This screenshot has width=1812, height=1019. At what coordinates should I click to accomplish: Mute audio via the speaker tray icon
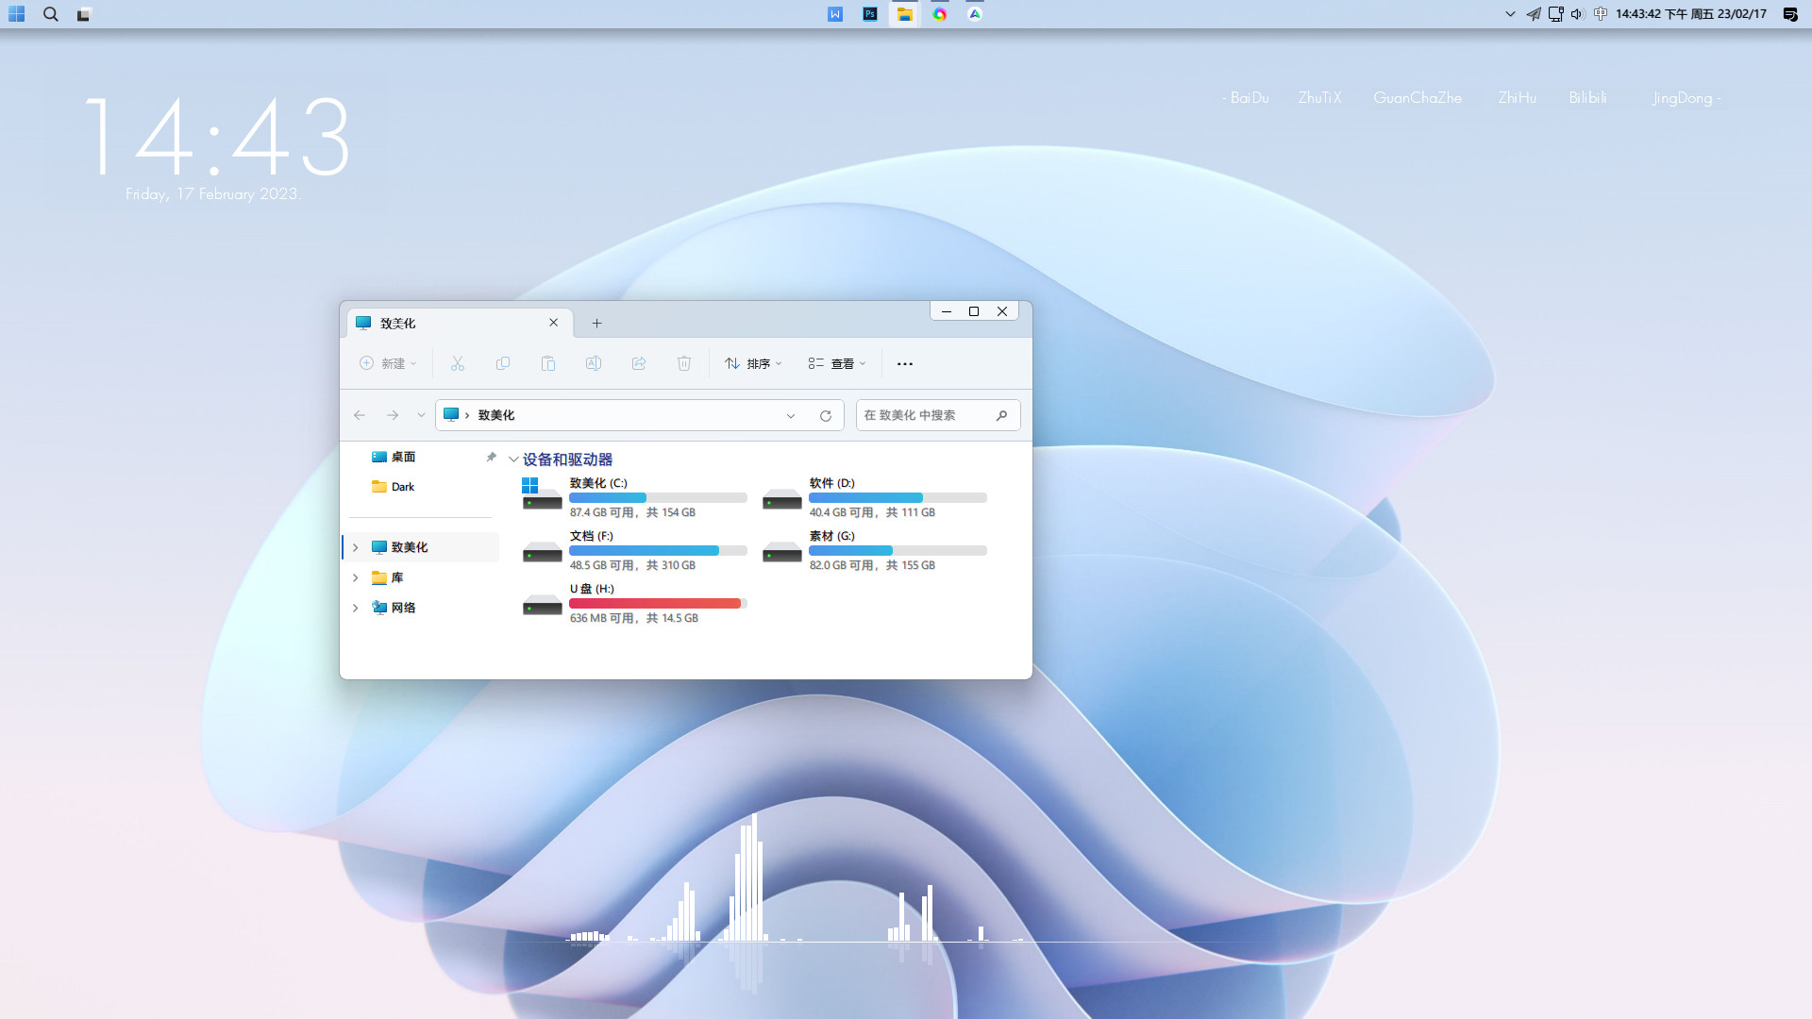pyautogui.click(x=1576, y=14)
